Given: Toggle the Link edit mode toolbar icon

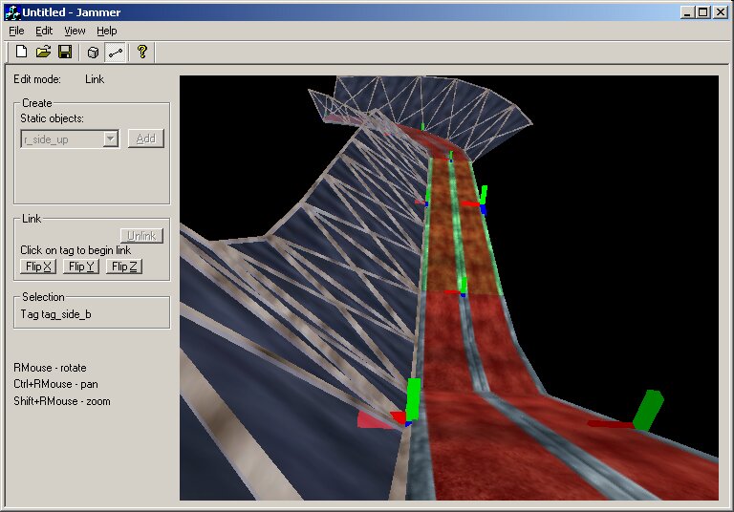Looking at the screenshot, I should (x=115, y=52).
